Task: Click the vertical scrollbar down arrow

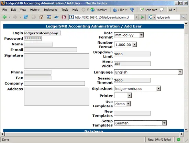Action: coord(186,130)
